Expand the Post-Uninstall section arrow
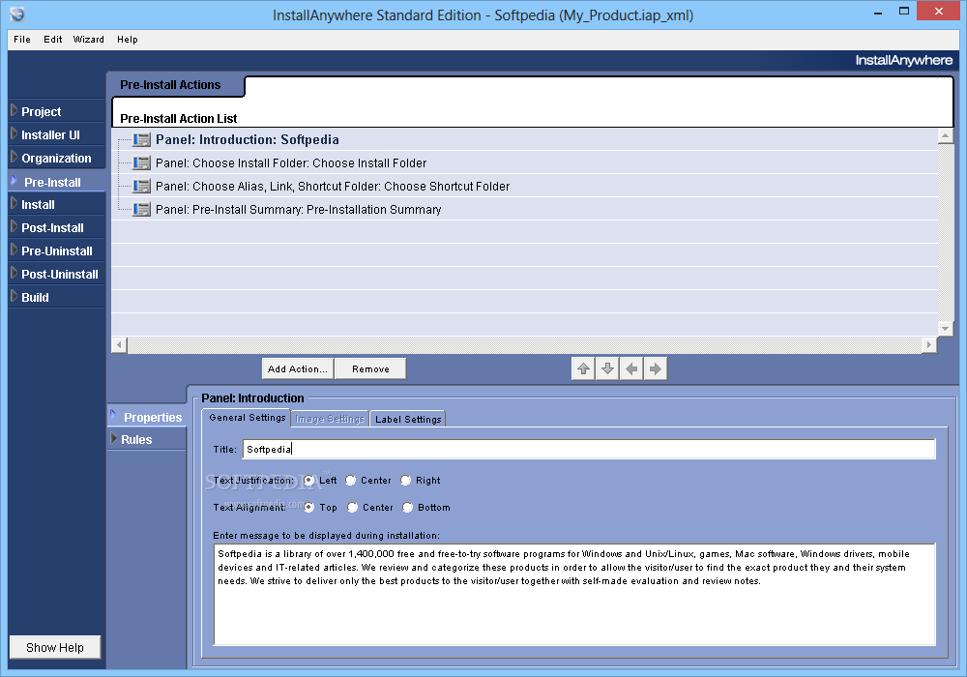Image resolution: width=967 pixels, height=677 pixels. click(15, 273)
